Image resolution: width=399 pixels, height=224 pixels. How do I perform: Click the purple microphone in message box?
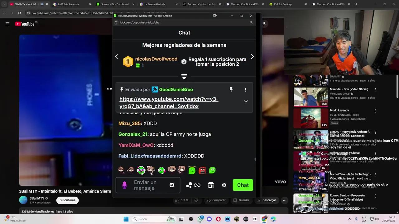point(124,185)
